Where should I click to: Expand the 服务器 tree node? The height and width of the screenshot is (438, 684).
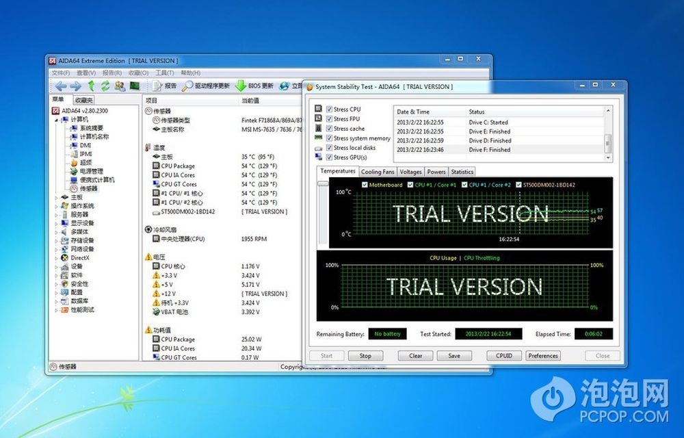tap(56, 215)
